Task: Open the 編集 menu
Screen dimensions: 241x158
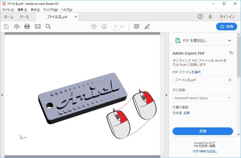Action: point(22,10)
